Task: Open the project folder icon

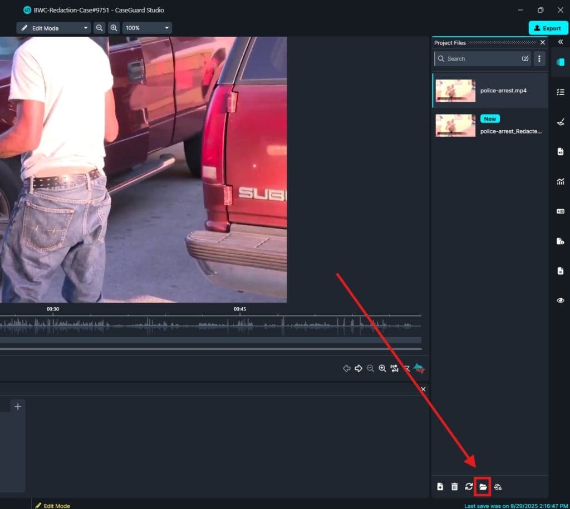Action: tap(483, 487)
